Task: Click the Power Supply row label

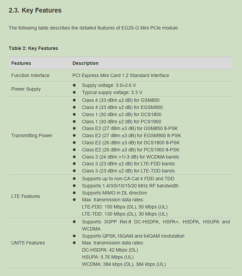Action: point(26,89)
